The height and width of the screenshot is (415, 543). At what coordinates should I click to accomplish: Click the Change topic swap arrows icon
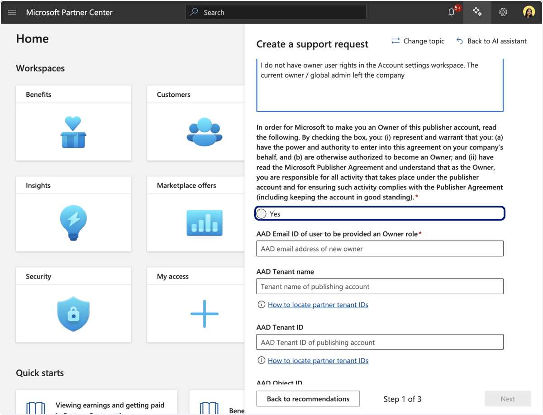tap(395, 41)
